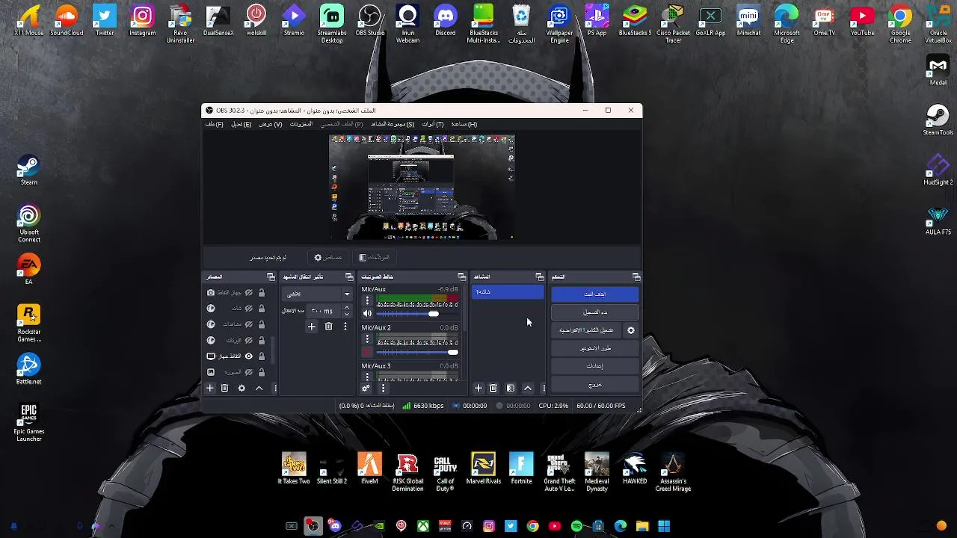Open audio mixer toolbar three-dot menu

coord(383,389)
